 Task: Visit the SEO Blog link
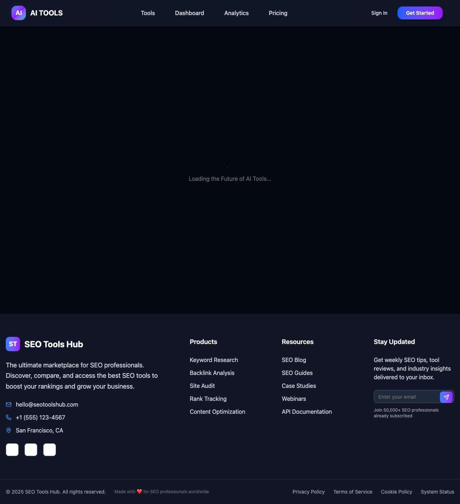coord(294,360)
